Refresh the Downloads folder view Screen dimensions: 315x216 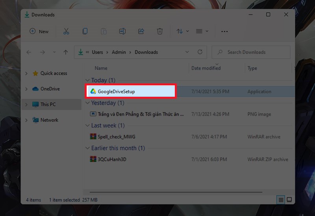point(200,52)
